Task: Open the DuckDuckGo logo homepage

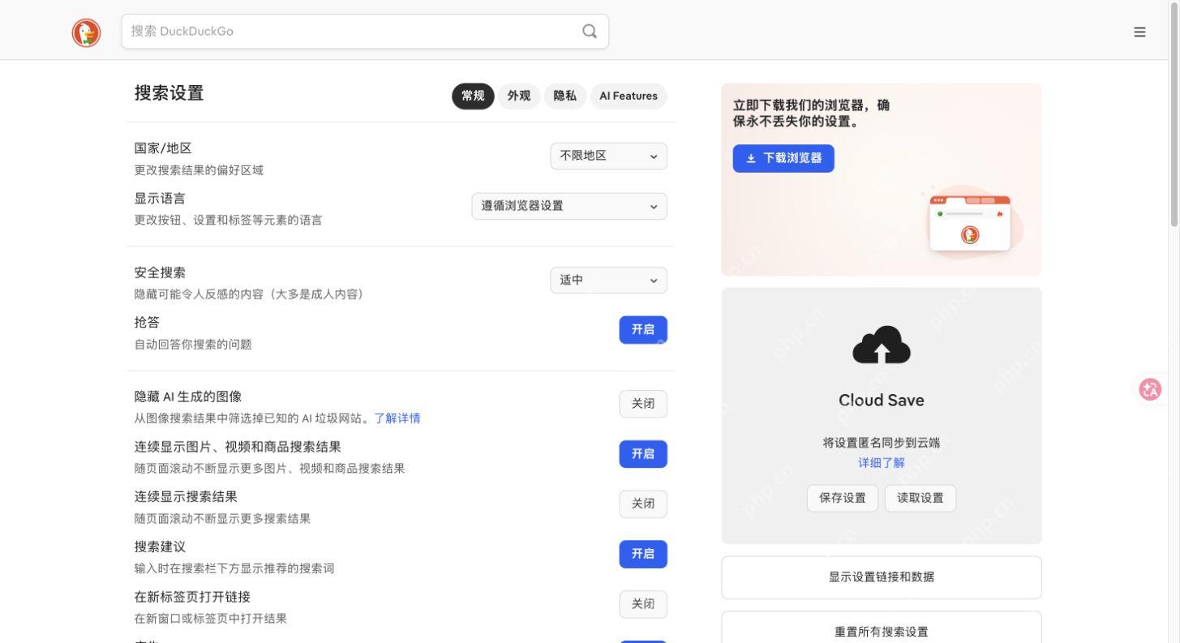Action: (87, 32)
